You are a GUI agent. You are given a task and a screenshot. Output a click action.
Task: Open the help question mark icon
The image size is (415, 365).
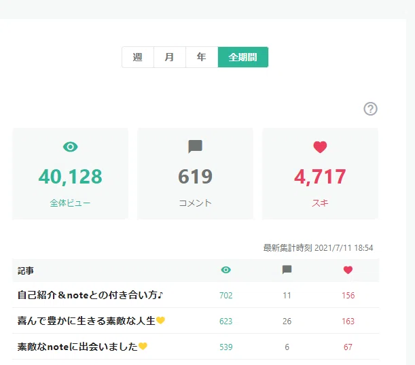click(x=370, y=109)
